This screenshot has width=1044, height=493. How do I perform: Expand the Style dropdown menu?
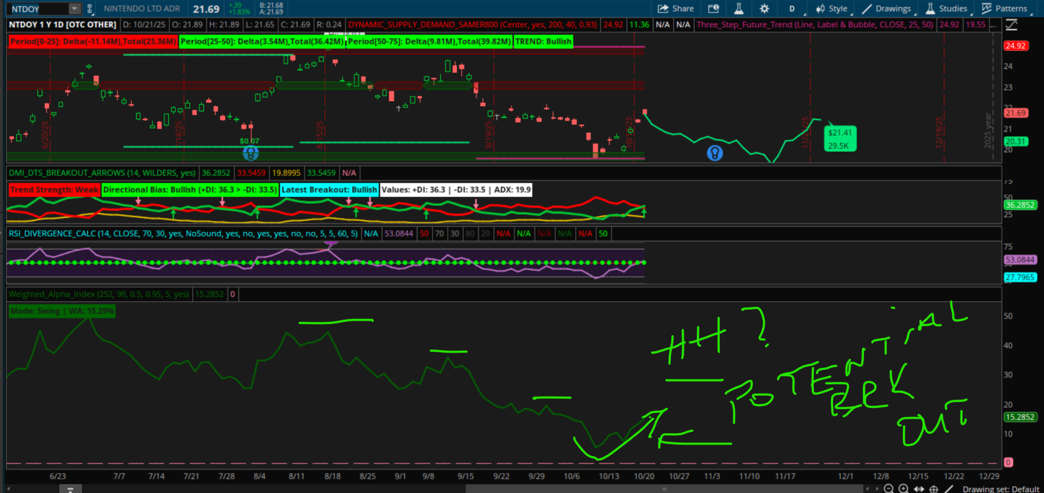click(832, 9)
